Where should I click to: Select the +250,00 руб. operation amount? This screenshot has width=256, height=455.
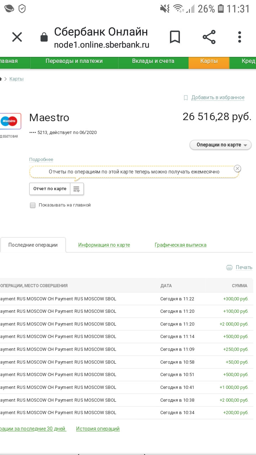click(x=236, y=349)
